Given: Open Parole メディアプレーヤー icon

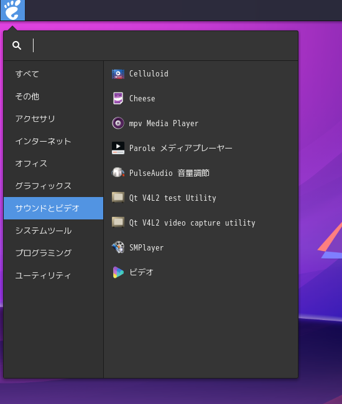Looking at the screenshot, I should (118, 148).
